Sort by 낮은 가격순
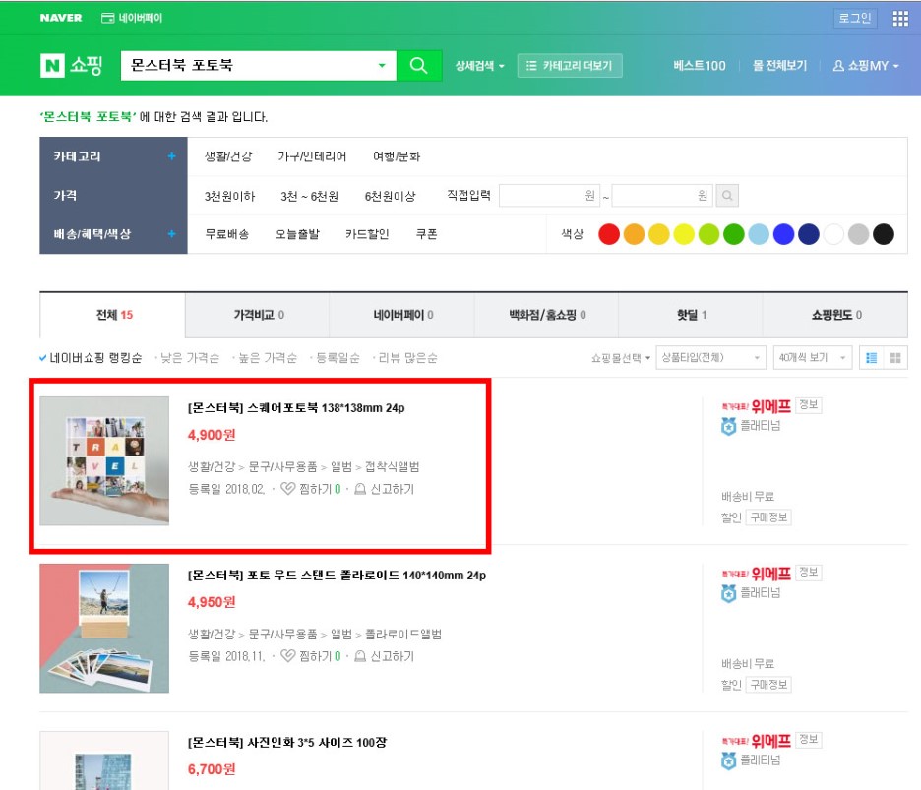The width and height of the screenshot is (921, 790). click(x=189, y=358)
